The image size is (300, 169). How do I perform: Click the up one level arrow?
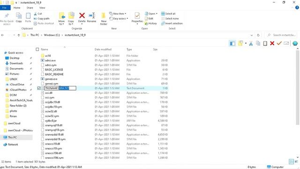(19, 35)
